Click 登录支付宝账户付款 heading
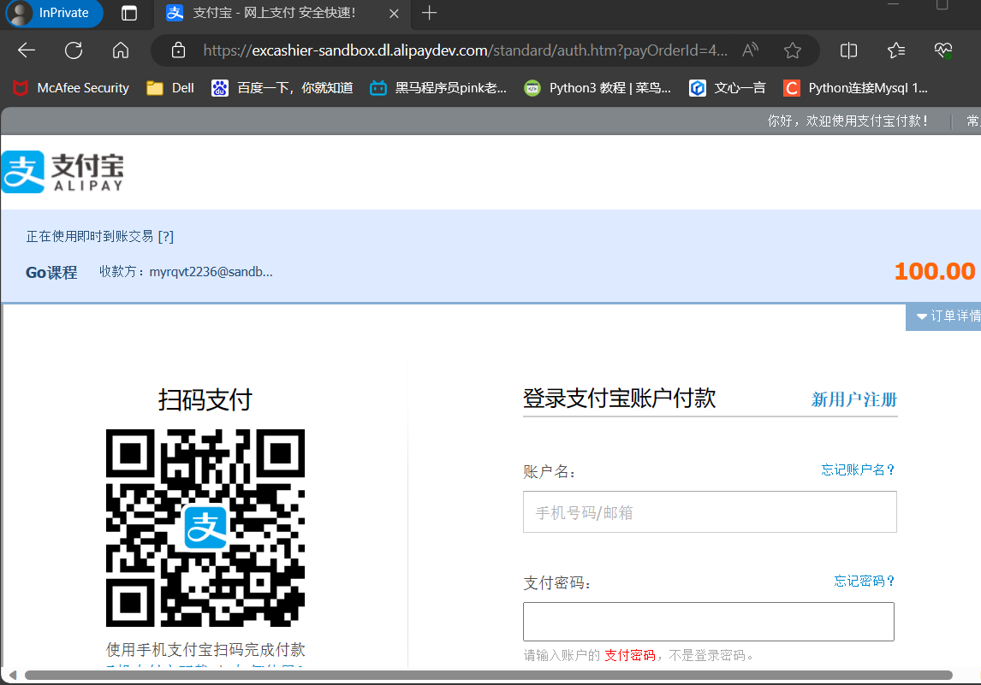Viewport: 981px width, 685px height. pyautogui.click(x=619, y=399)
